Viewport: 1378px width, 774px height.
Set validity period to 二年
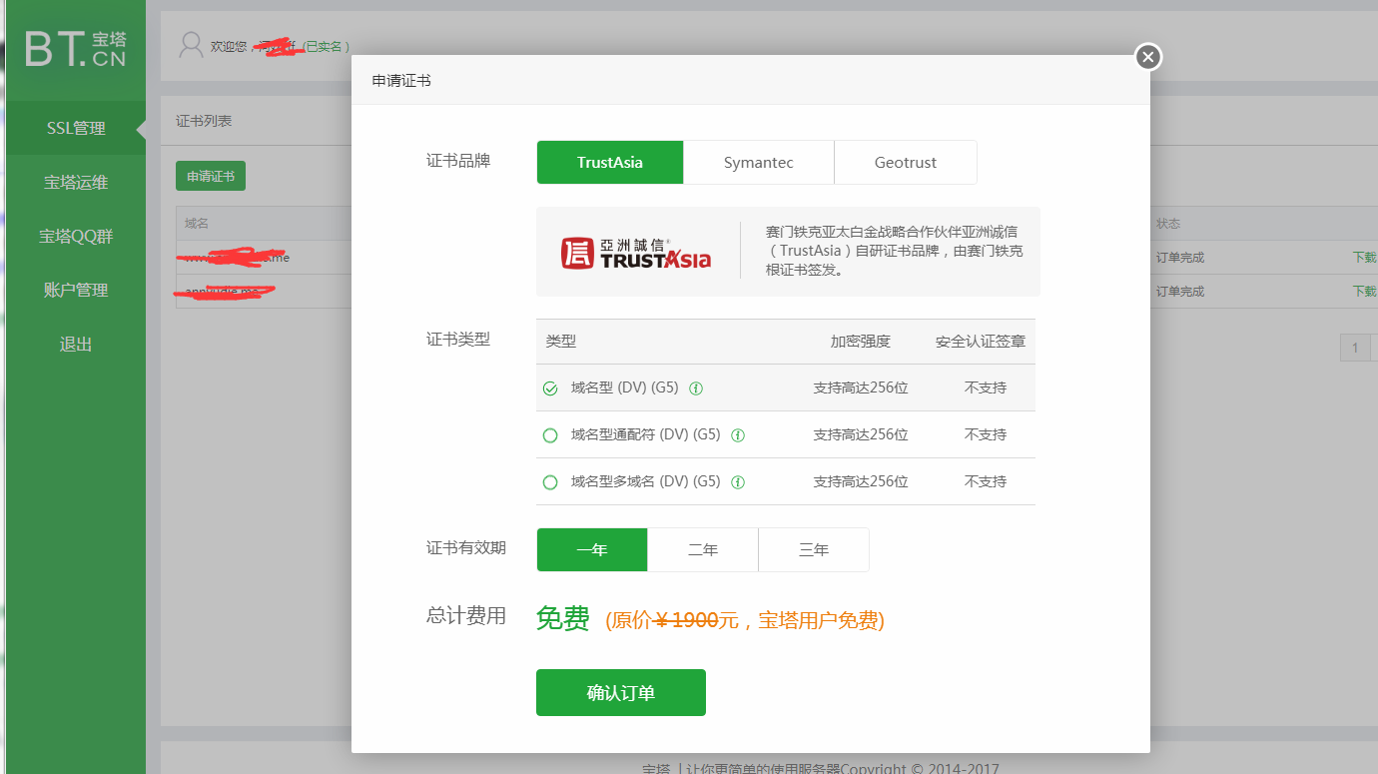(x=703, y=550)
